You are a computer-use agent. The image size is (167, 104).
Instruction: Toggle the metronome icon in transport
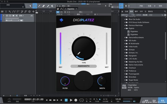click(100, 99)
